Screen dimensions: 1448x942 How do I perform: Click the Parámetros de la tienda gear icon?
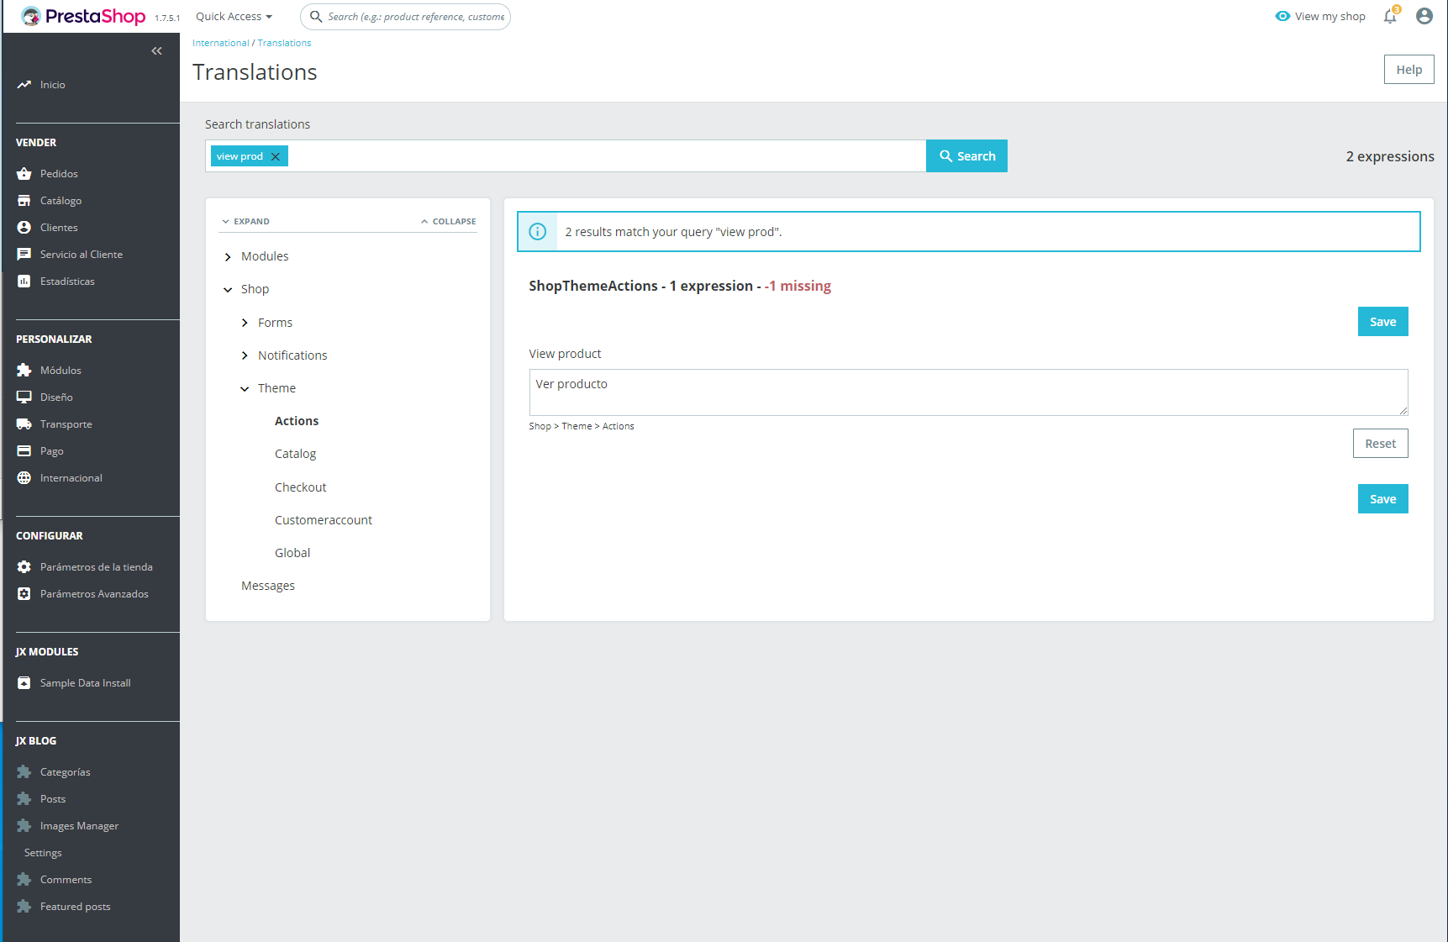24,567
